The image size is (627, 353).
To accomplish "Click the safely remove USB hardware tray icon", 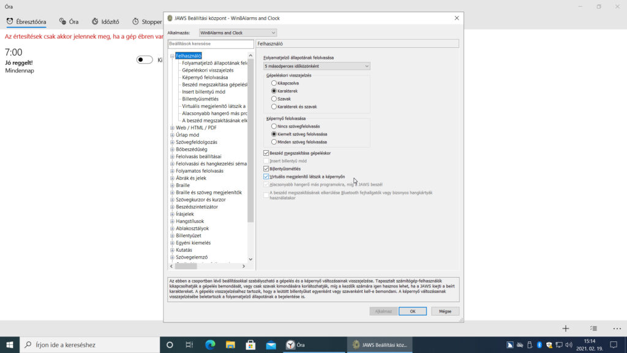I will (530, 344).
